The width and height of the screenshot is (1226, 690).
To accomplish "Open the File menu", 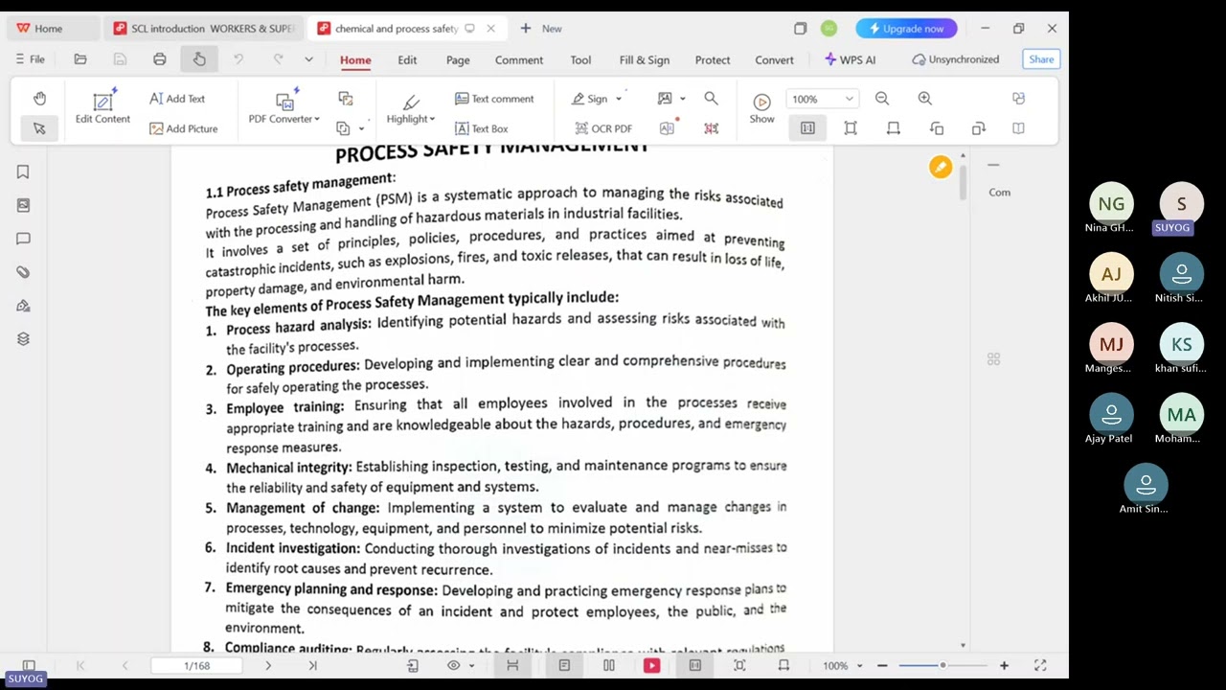I will coord(30,59).
